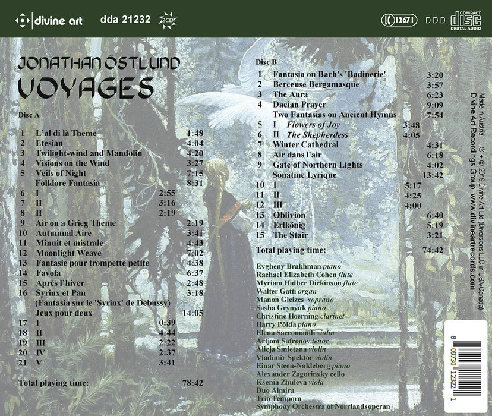Viewport: 492px width, 416px height.
Task: Open the www.divineartrecords.com link
Action: pos(473,241)
